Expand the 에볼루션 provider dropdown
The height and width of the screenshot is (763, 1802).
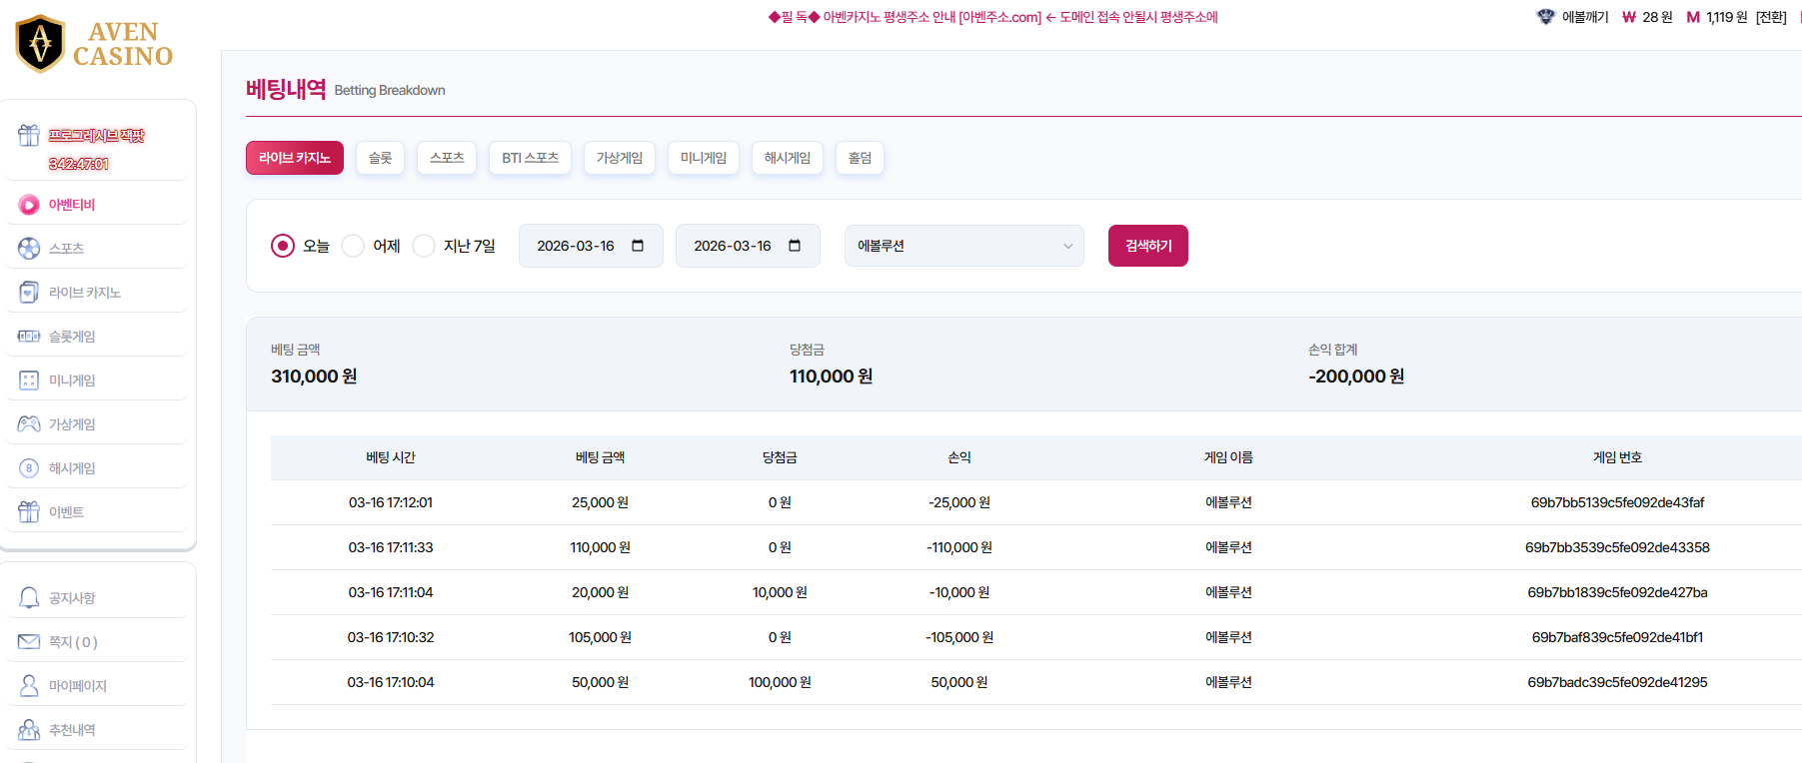pyautogui.click(x=963, y=246)
